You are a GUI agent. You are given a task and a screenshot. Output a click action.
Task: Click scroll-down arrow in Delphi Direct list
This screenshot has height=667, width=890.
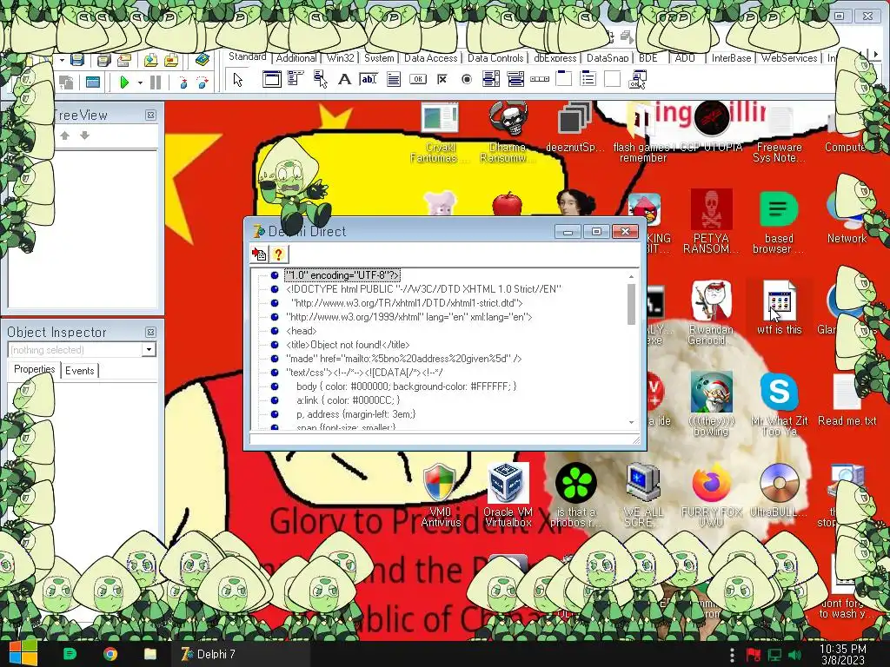pos(631,423)
